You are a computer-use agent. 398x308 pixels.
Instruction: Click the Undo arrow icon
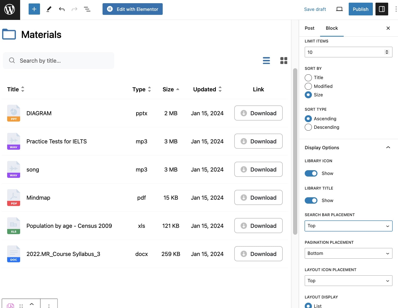coord(62,9)
